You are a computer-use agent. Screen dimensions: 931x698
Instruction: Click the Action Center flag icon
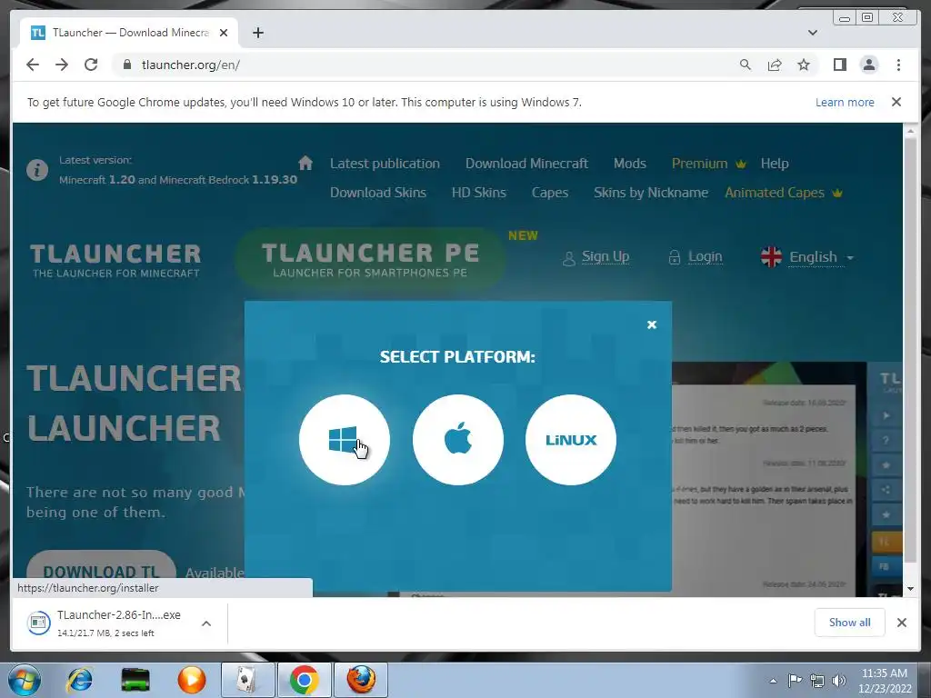coord(795,681)
